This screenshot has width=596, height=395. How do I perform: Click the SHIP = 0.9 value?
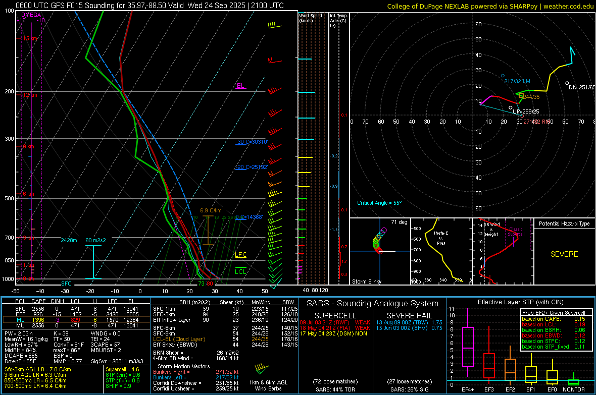pos(118,386)
